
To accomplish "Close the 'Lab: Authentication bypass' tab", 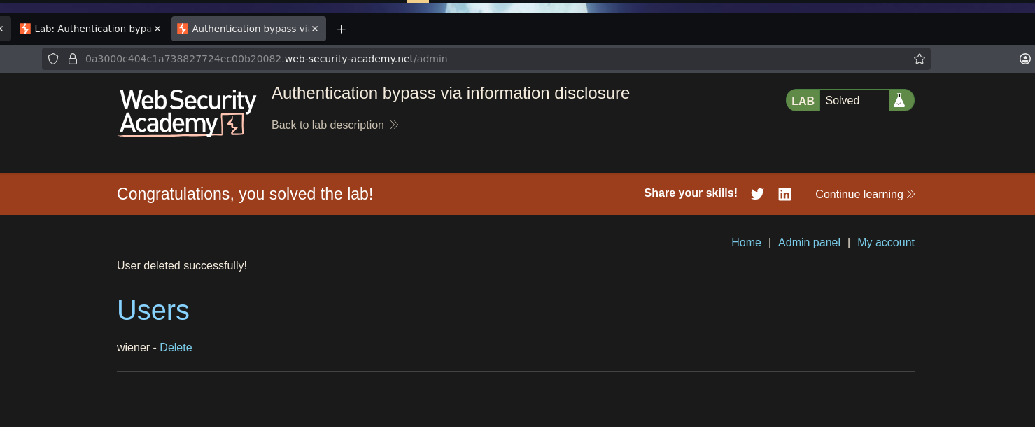I will tap(157, 29).
